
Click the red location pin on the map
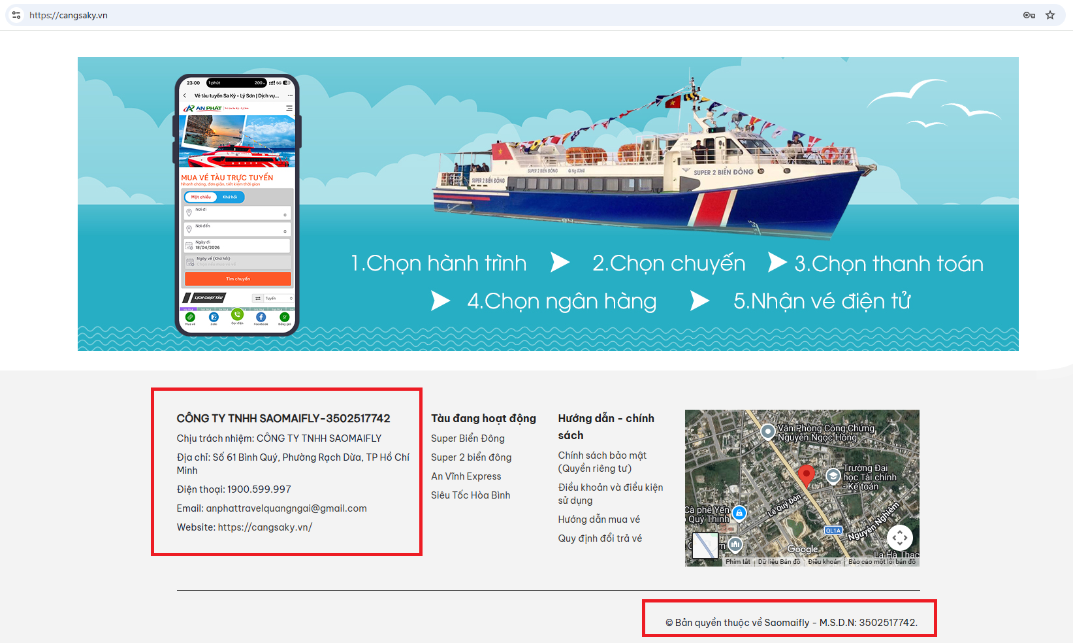(807, 476)
